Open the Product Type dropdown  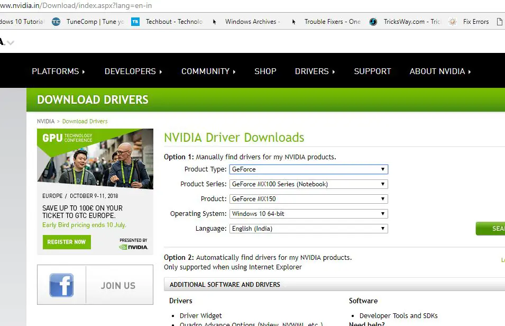point(309,169)
